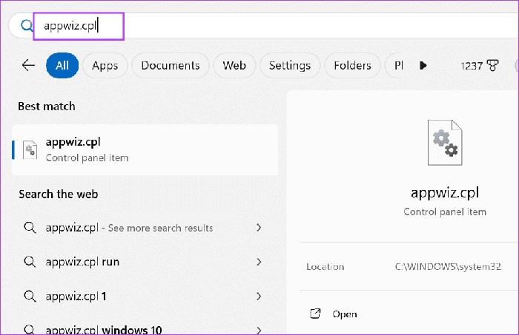Open the "appwiz.cpl windows 10" web suggestion

pyautogui.click(x=104, y=329)
